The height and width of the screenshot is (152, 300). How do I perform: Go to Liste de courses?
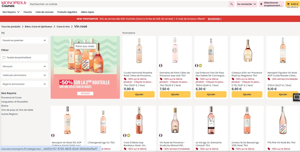point(44,12)
